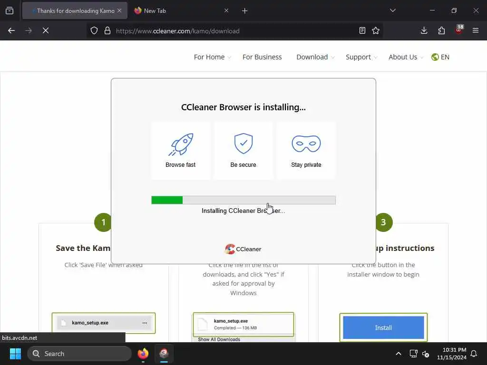The image size is (487, 365).
Task: Click the blue Install button image
Action: pyautogui.click(x=383, y=328)
